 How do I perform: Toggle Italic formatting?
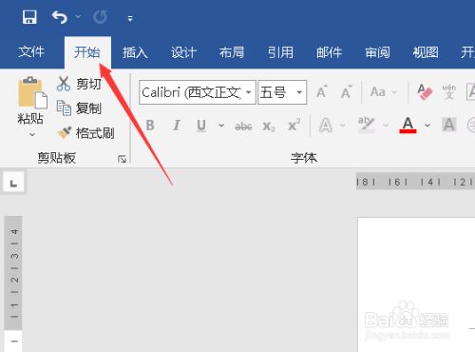tap(177, 126)
